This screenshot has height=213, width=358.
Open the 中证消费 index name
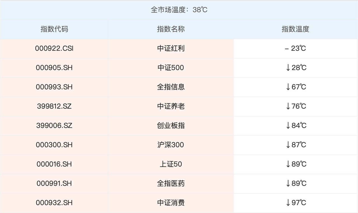(x=171, y=203)
